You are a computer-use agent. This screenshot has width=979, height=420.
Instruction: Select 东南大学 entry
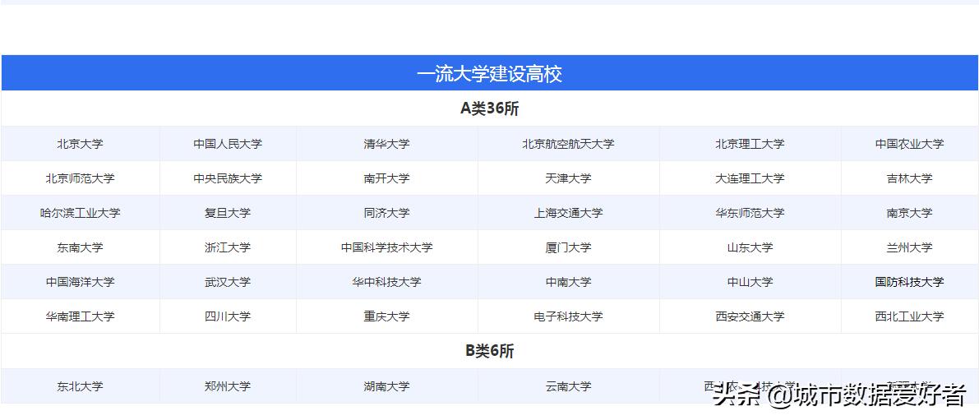pos(80,247)
